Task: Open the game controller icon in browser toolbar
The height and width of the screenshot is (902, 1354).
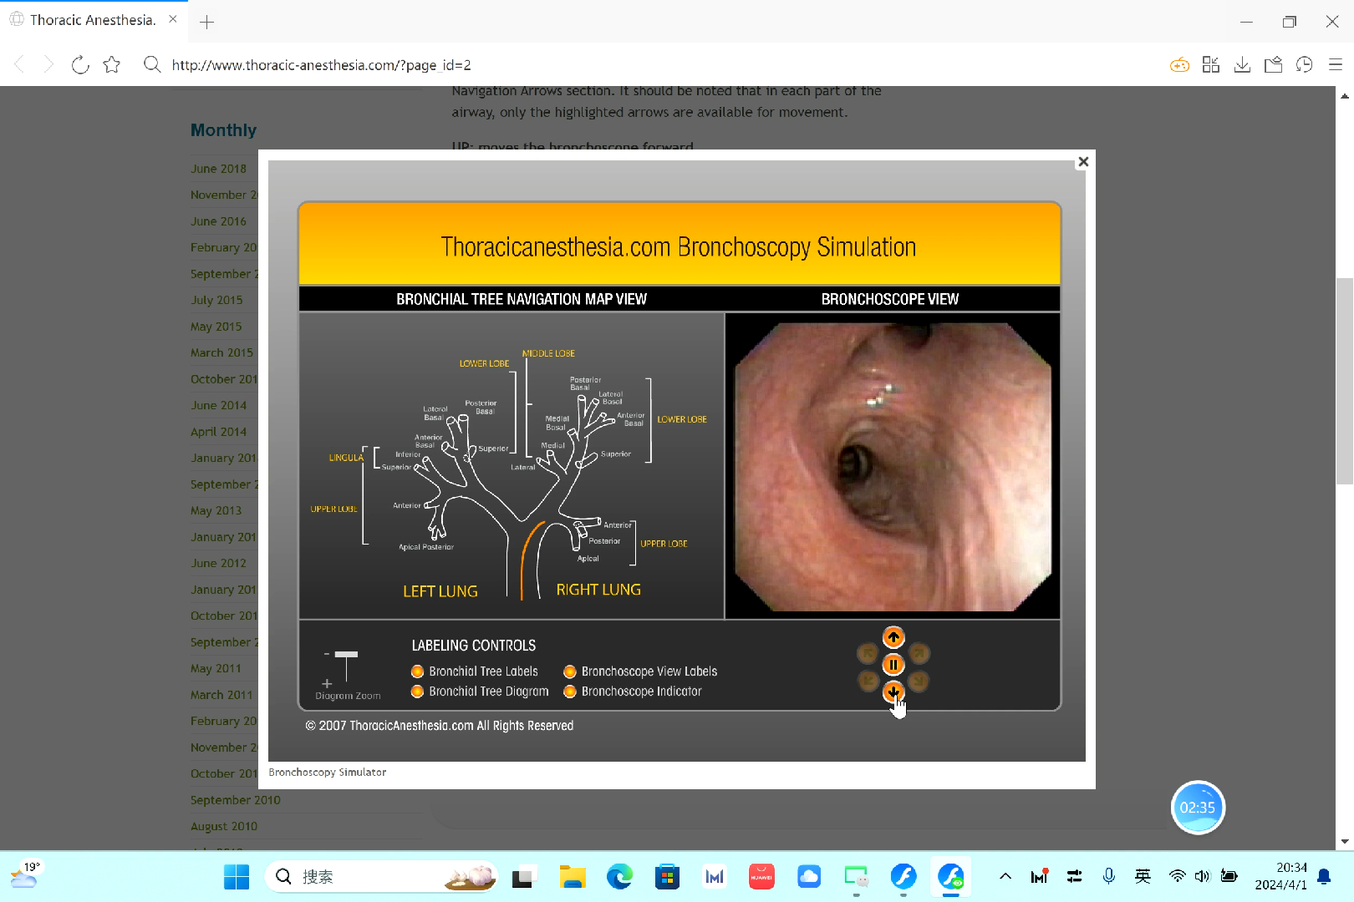Action: (x=1179, y=64)
